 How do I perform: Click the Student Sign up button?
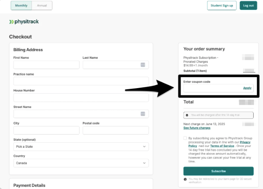(222, 6)
